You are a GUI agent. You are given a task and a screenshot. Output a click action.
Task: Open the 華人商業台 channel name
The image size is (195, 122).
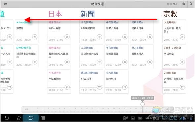(137, 48)
